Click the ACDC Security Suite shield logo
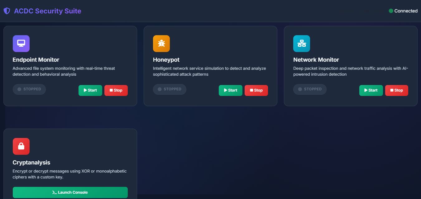This screenshot has width=421, height=199. (7, 11)
